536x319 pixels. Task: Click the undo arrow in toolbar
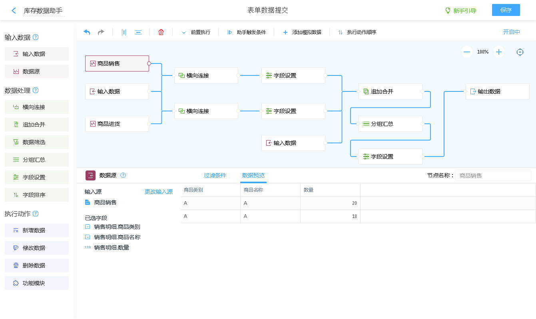coord(87,32)
